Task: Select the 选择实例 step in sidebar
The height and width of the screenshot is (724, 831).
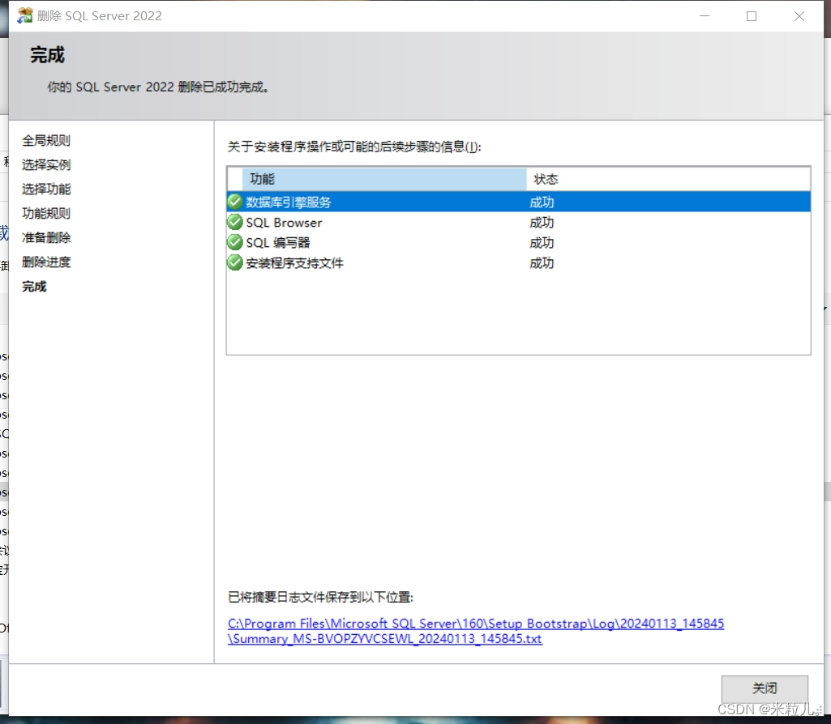Action: point(46,164)
